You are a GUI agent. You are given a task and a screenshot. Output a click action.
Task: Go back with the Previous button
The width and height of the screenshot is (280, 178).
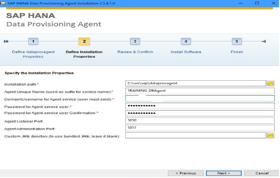[185, 173]
